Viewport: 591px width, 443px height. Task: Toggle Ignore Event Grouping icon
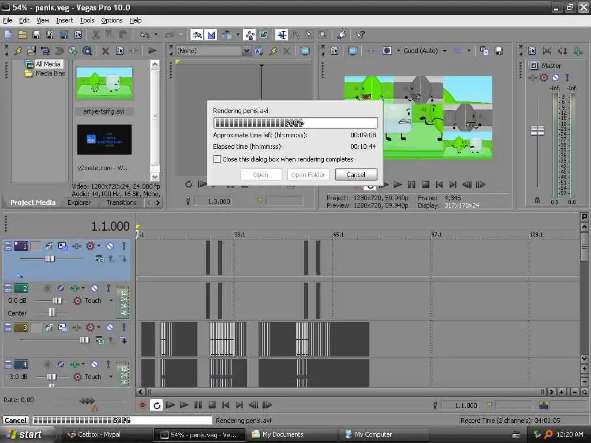263,35
